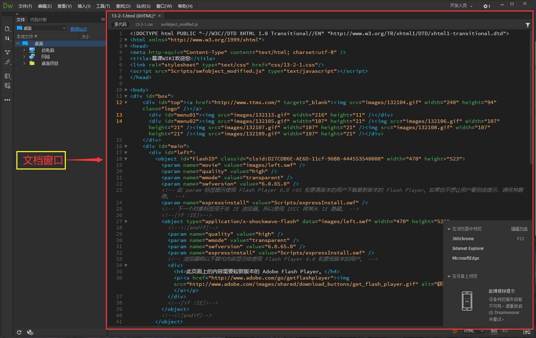Expand the 此电脑 tree node

click(x=24, y=50)
